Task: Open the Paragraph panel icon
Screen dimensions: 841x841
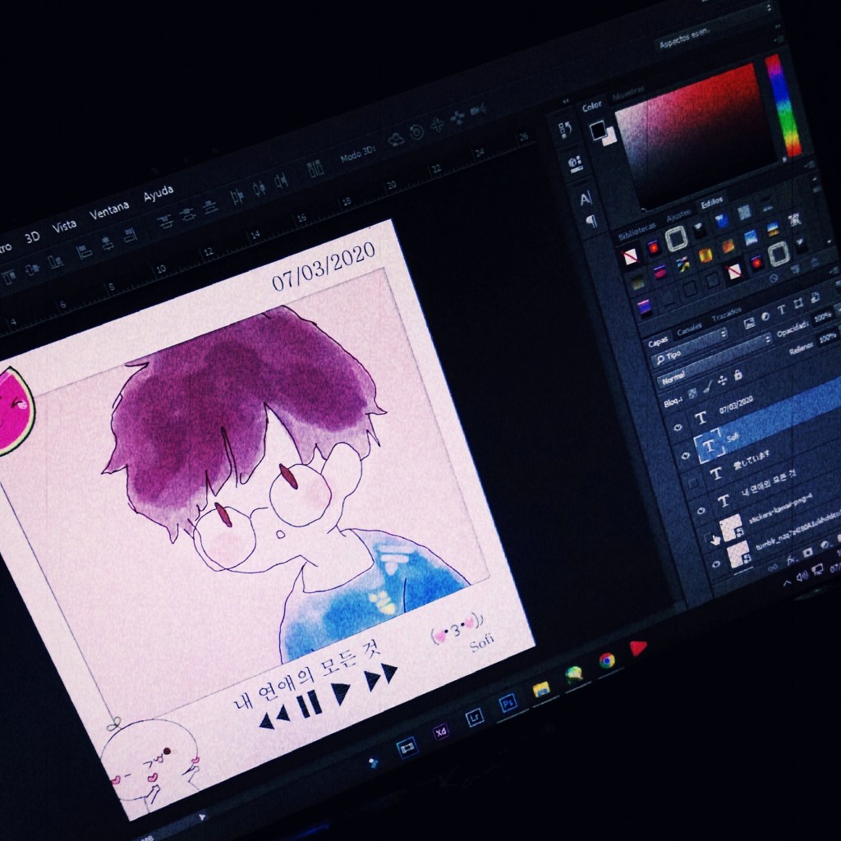Action: point(591,221)
